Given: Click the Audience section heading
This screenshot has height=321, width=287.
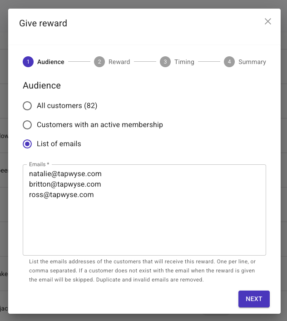Looking at the screenshot, I should tap(42, 86).
